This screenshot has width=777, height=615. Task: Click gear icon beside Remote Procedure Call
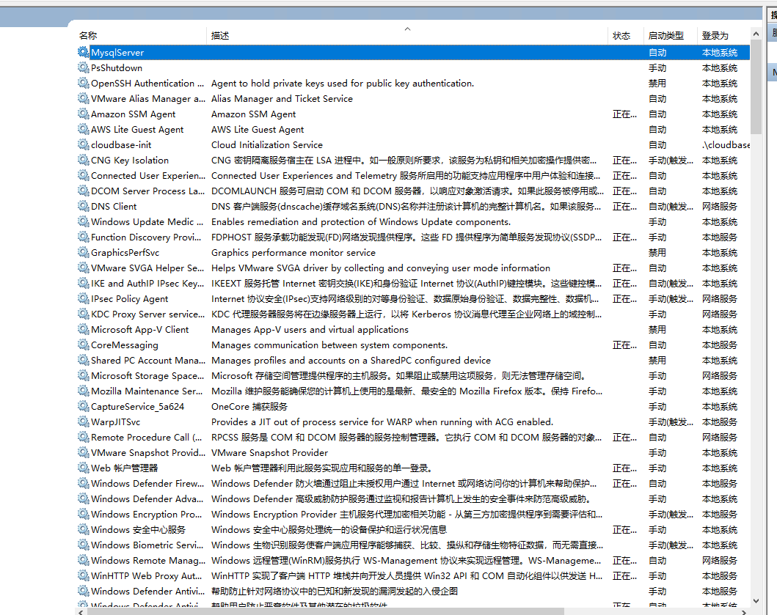click(83, 437)
